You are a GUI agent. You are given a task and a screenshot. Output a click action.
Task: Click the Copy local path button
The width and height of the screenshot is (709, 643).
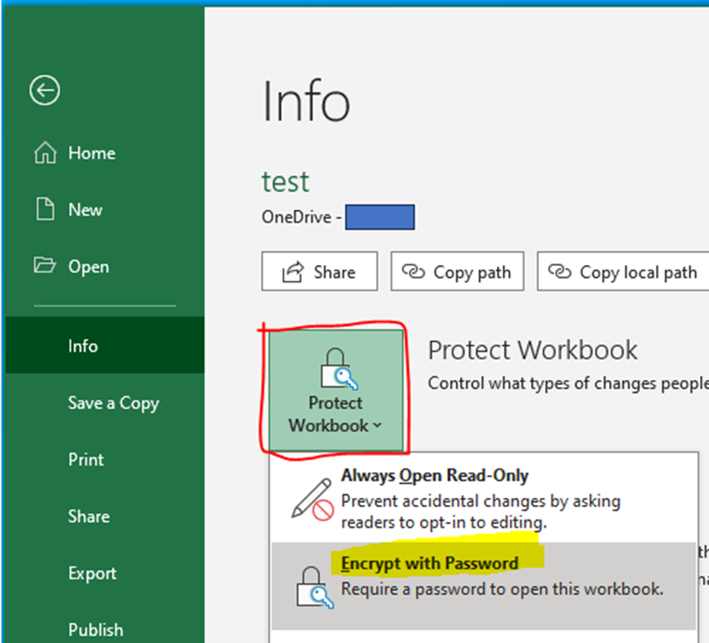(623, 272)
